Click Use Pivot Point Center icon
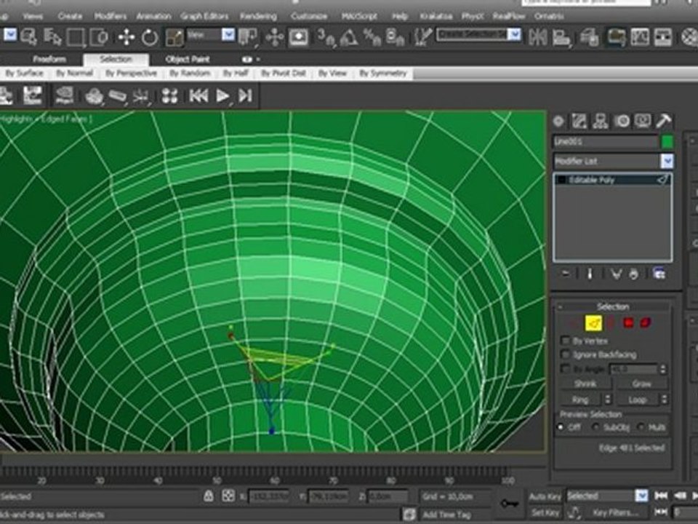The height and width of the screenshot is (524, 698). click(248, 37)
